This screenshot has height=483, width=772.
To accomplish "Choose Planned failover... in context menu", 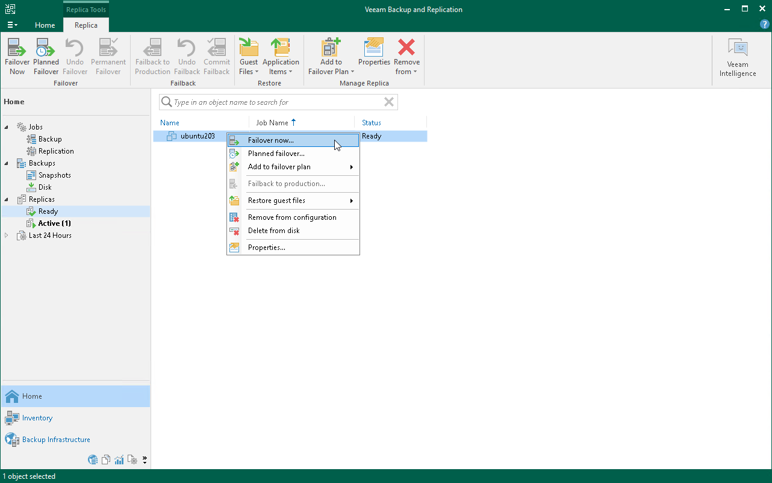I will click(293, 154).
